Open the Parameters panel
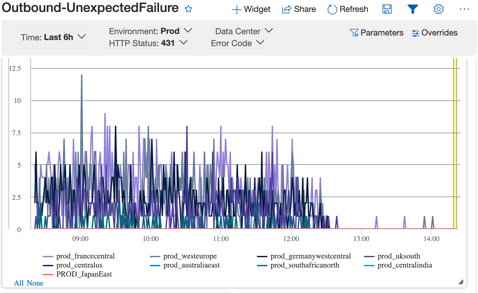Viewport: 478px width, 293px height. [376, 33]
